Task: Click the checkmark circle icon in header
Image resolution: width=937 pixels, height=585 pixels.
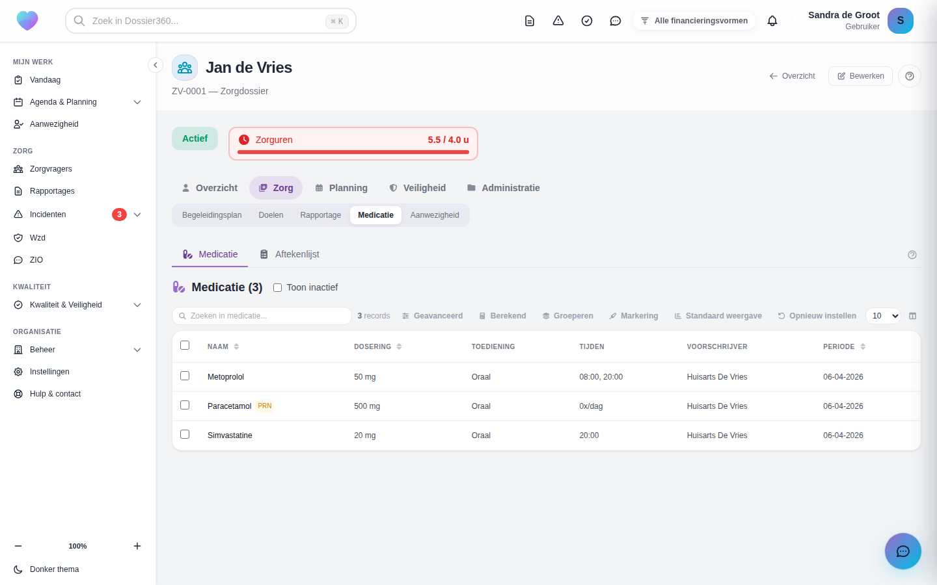Action: coord(587,21)
